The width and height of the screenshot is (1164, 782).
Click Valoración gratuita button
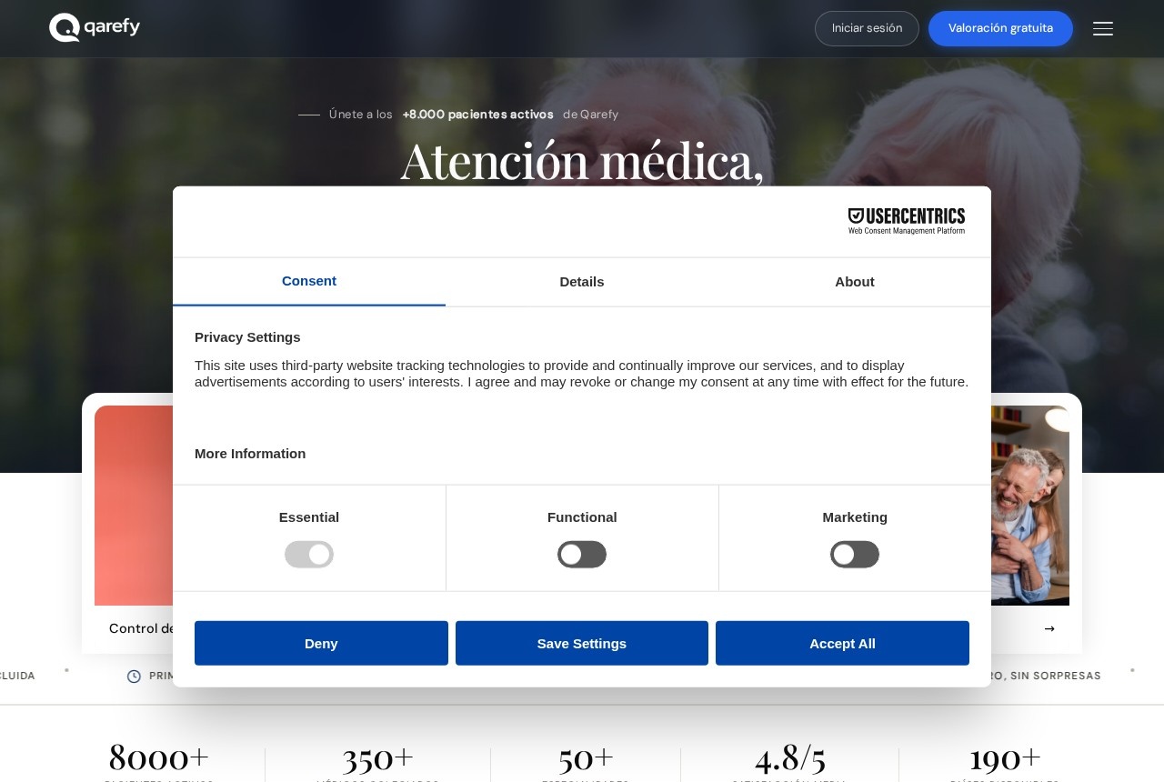1000,28
